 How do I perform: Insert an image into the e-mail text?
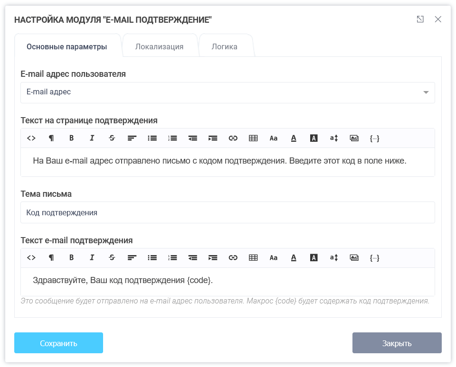coord(354,257)
